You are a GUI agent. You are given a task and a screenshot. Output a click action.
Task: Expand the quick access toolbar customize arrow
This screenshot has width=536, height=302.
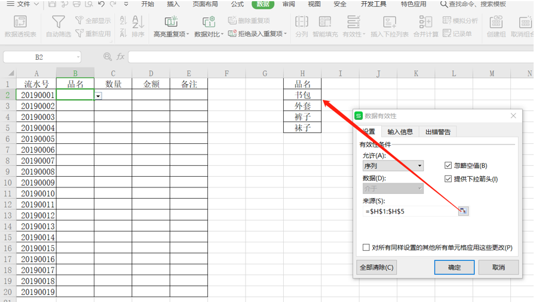tap(126, 4)
